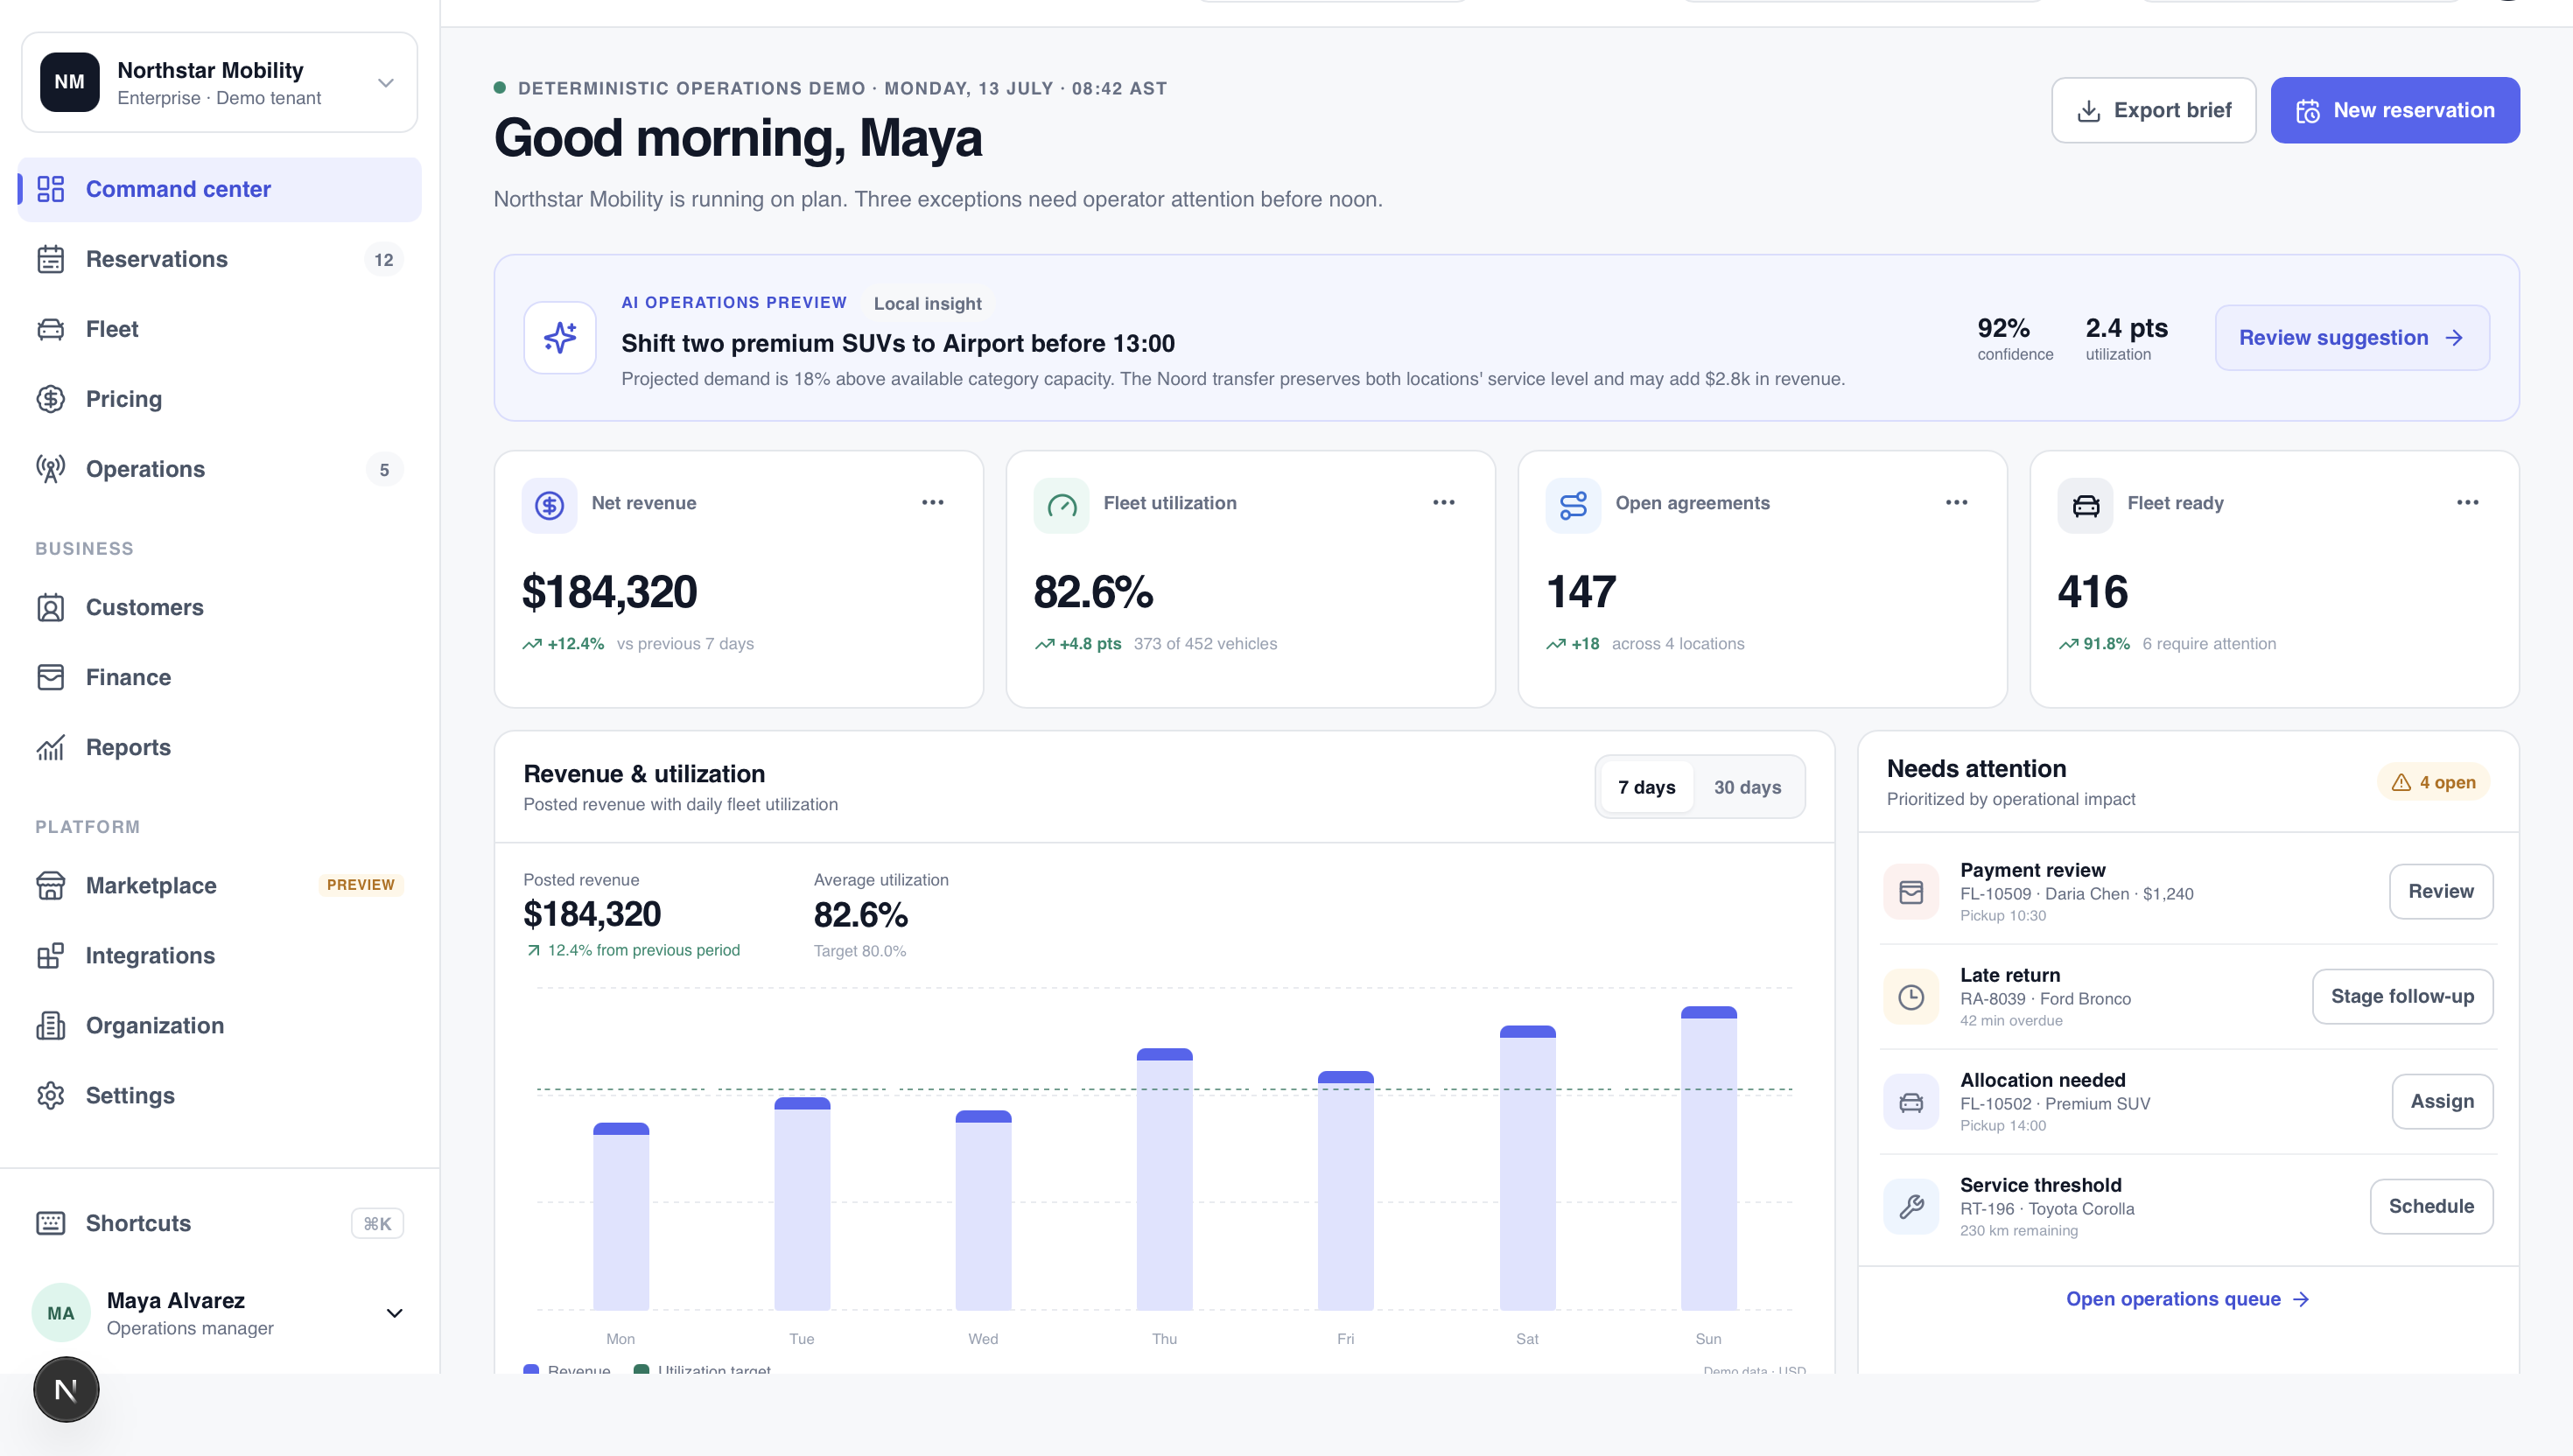The width and height of the screenshot is (2573, 1456).
Task: Click the '373 of 452 vehicles' text
Action: pyautogui.click(x=1205, y=644)
